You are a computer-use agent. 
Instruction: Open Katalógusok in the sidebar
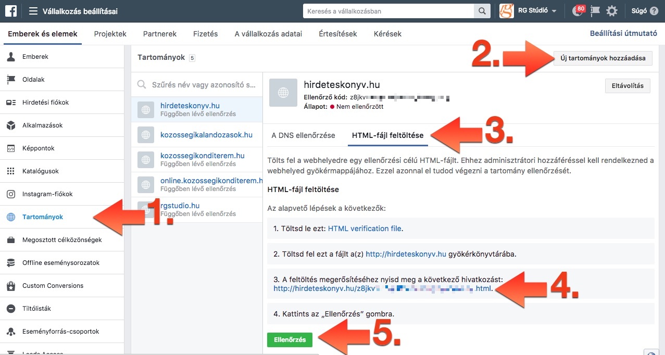(62, 171)
